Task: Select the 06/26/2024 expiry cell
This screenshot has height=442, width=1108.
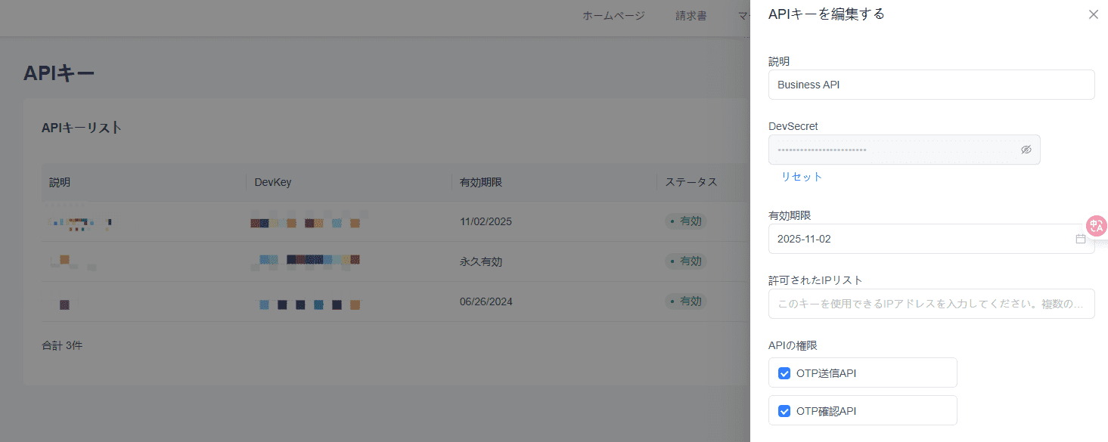Action: [x=486, y=301]
